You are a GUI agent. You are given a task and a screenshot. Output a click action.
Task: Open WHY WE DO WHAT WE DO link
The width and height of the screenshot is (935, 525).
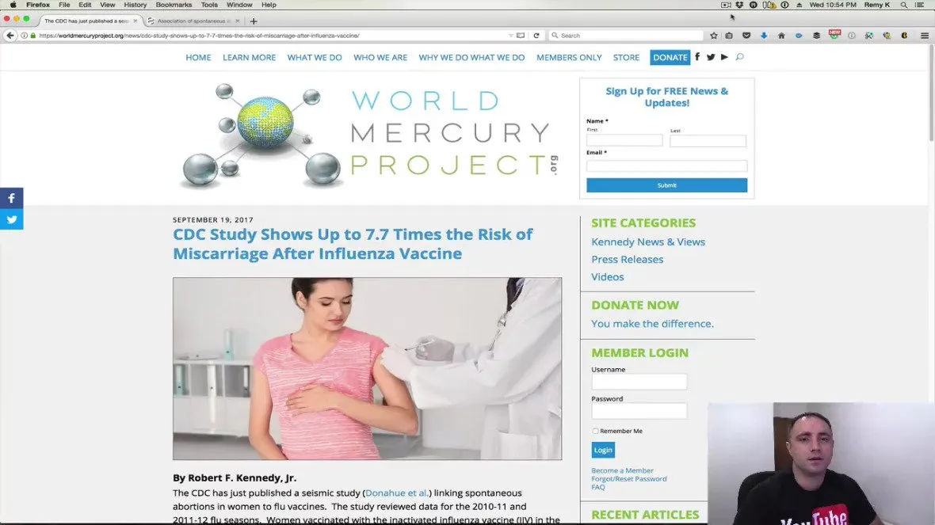tap(471, 58)
